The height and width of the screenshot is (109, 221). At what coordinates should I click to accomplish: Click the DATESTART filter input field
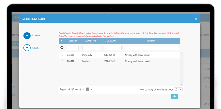click(112, 48)
